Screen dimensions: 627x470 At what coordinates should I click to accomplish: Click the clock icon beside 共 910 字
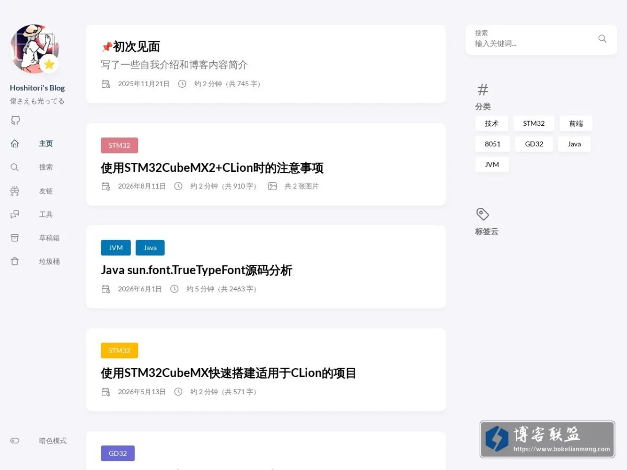pyautogui.click(x=178, y=186)
